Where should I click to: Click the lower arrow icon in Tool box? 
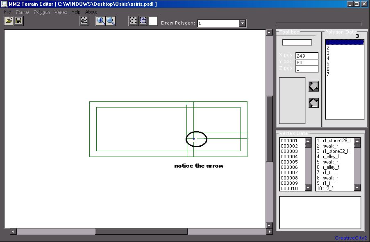click(x=313, y=103)
